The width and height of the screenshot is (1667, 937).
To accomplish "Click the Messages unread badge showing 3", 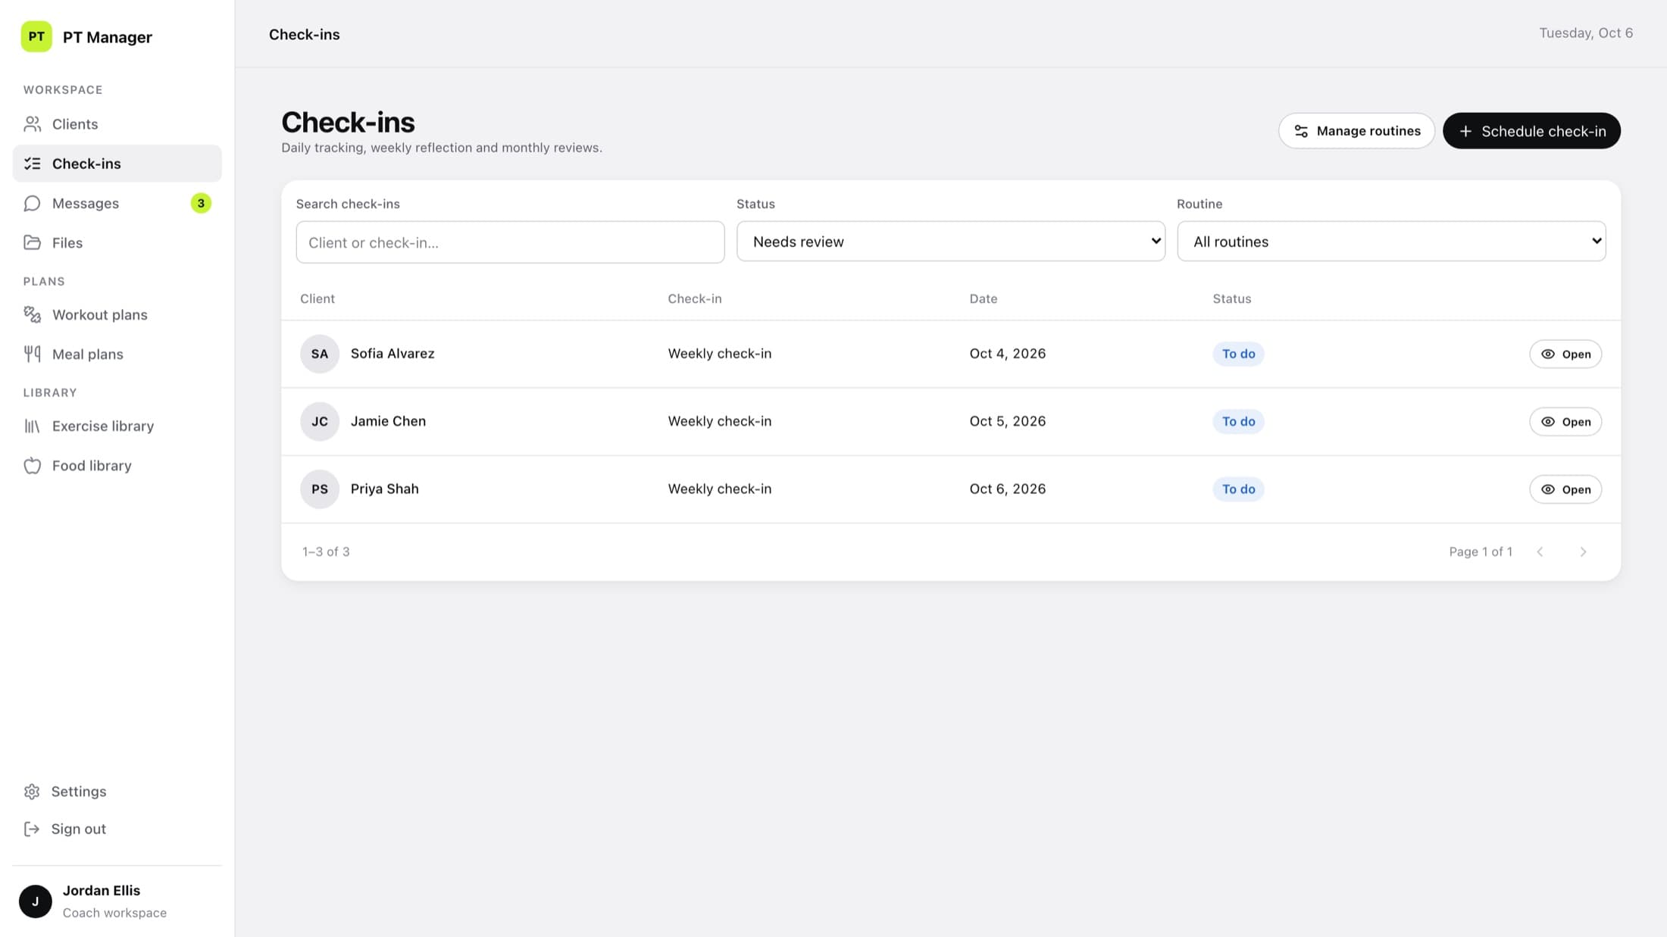I will tap(201, 203).
